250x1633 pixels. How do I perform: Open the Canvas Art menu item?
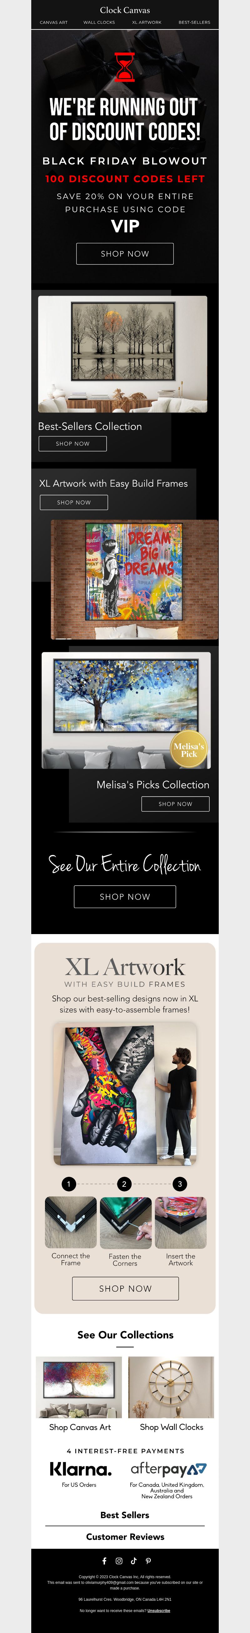point(54,22)
